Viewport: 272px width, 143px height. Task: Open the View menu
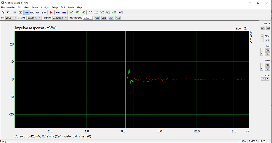click(x=27, y=7)
